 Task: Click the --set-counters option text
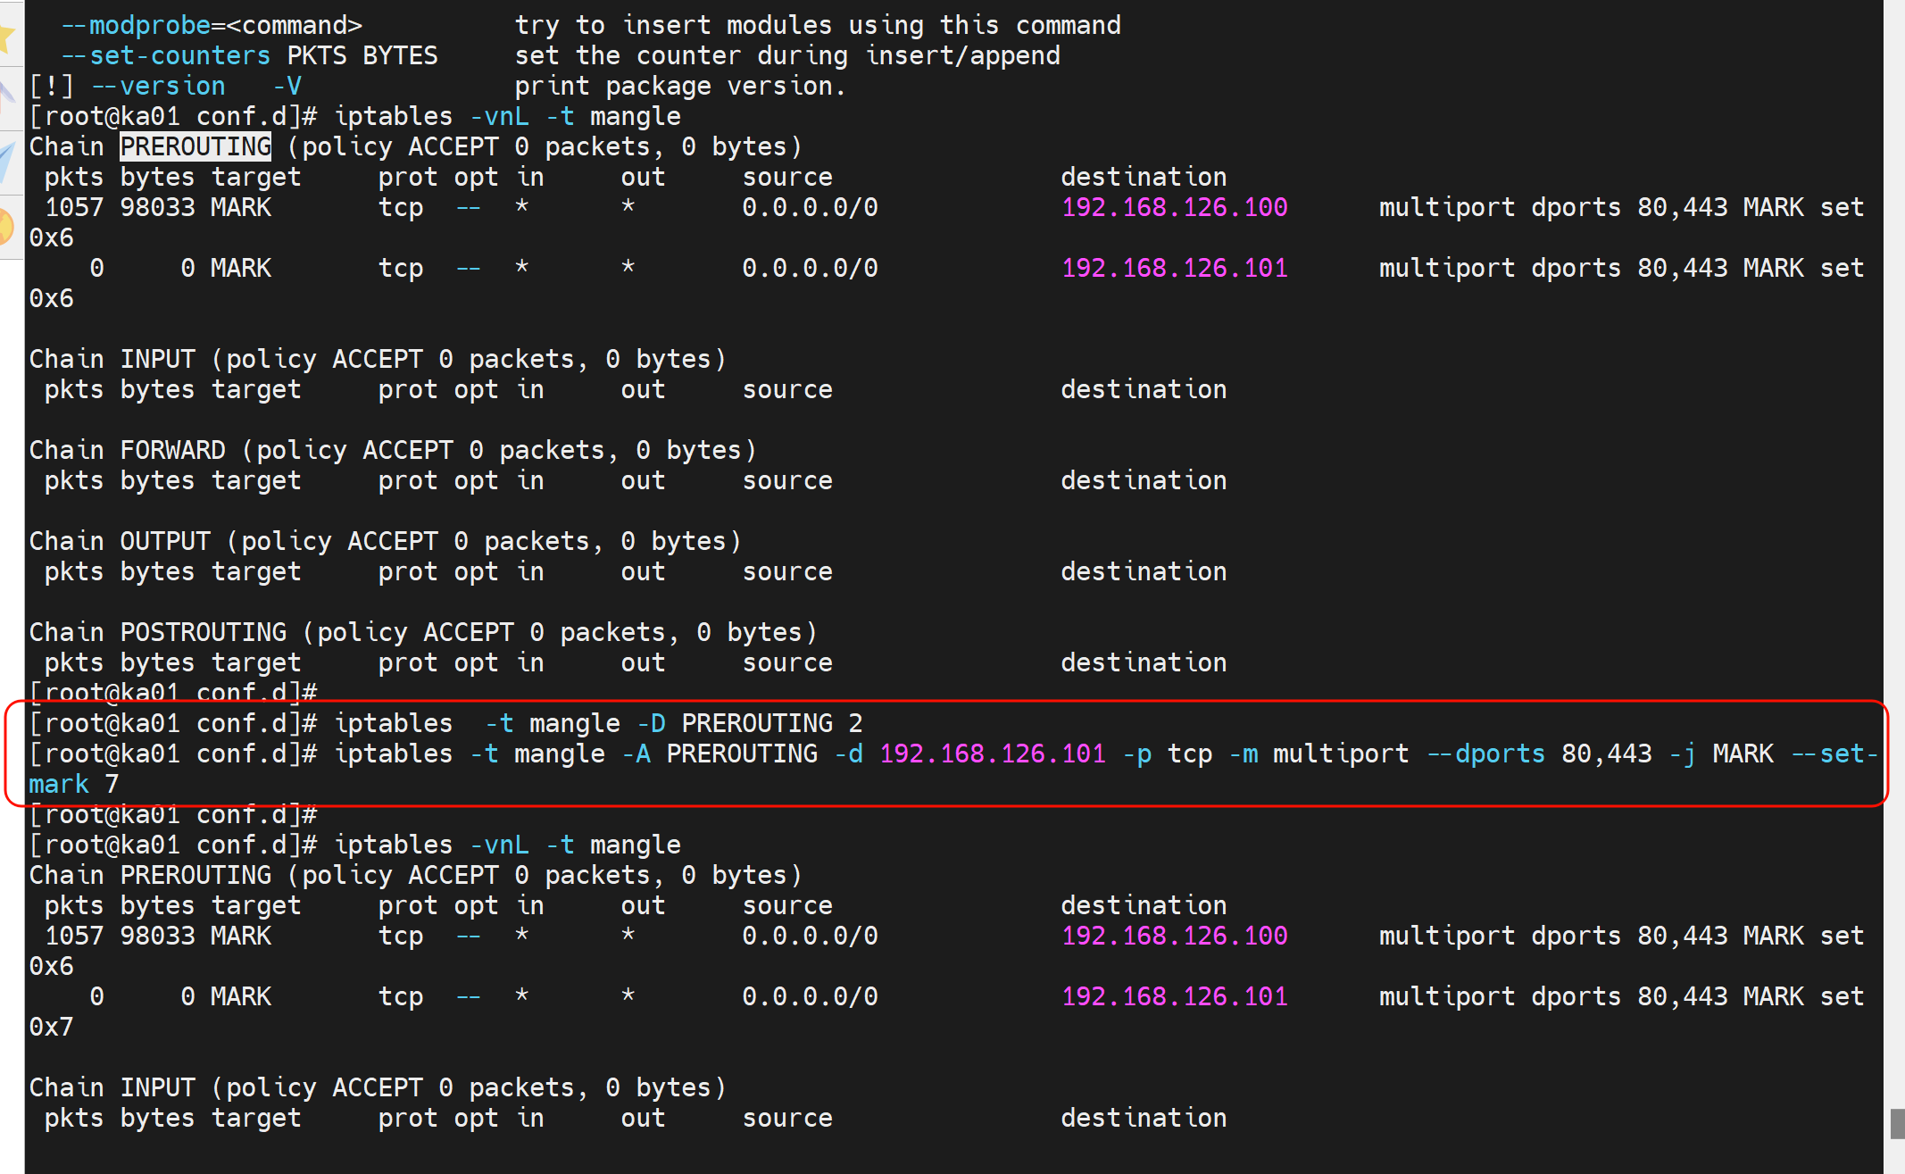(x=165, y=55)
